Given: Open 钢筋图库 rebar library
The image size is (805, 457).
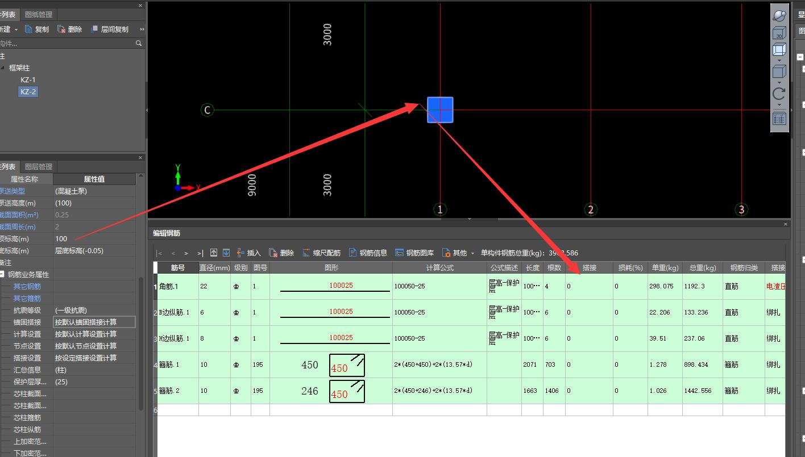Looking at the screenshot, I should point(414,253).
